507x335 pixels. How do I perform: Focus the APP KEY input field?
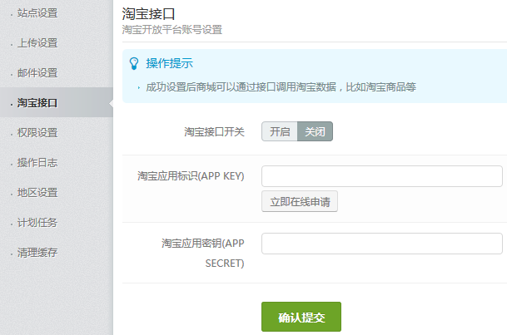pos(382,176)
